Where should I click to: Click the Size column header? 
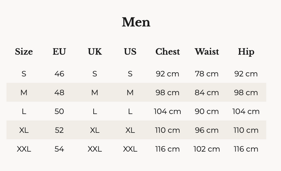(x=24, y=52)
